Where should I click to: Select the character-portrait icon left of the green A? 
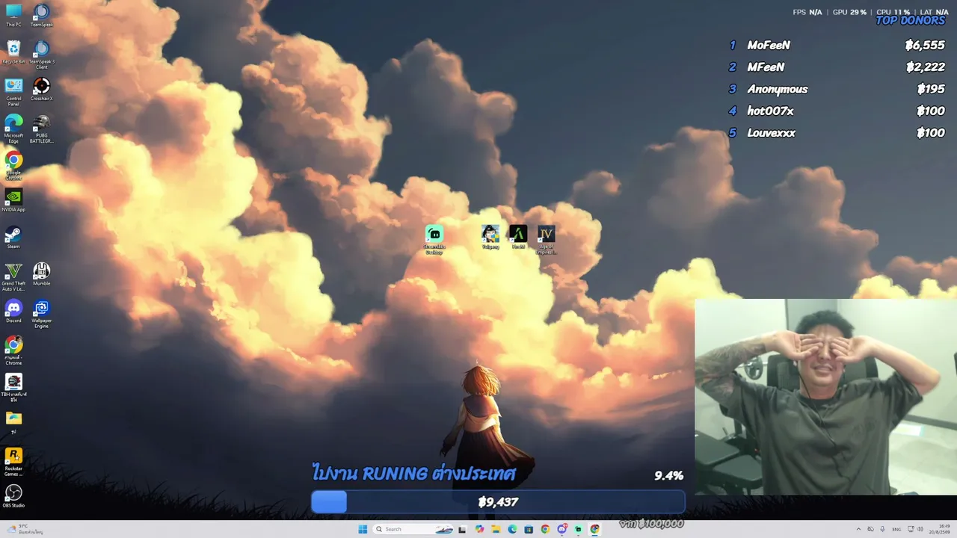490,237
